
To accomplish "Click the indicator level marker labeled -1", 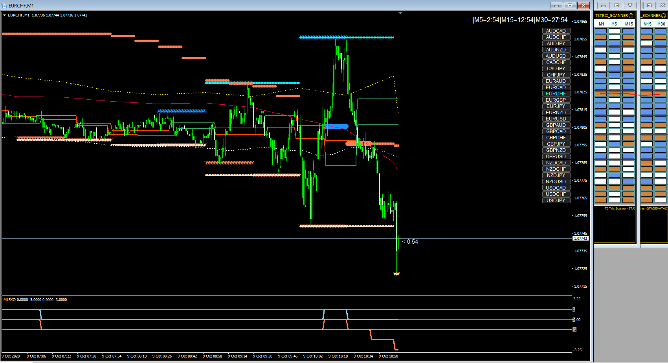I will click(574, 330).
